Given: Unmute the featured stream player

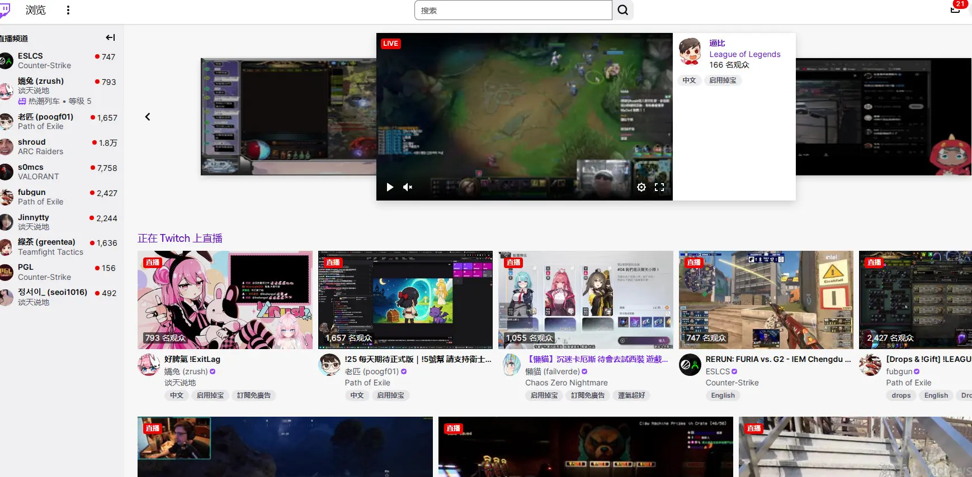Looking at the screenshot, I should tap(408, 187).
